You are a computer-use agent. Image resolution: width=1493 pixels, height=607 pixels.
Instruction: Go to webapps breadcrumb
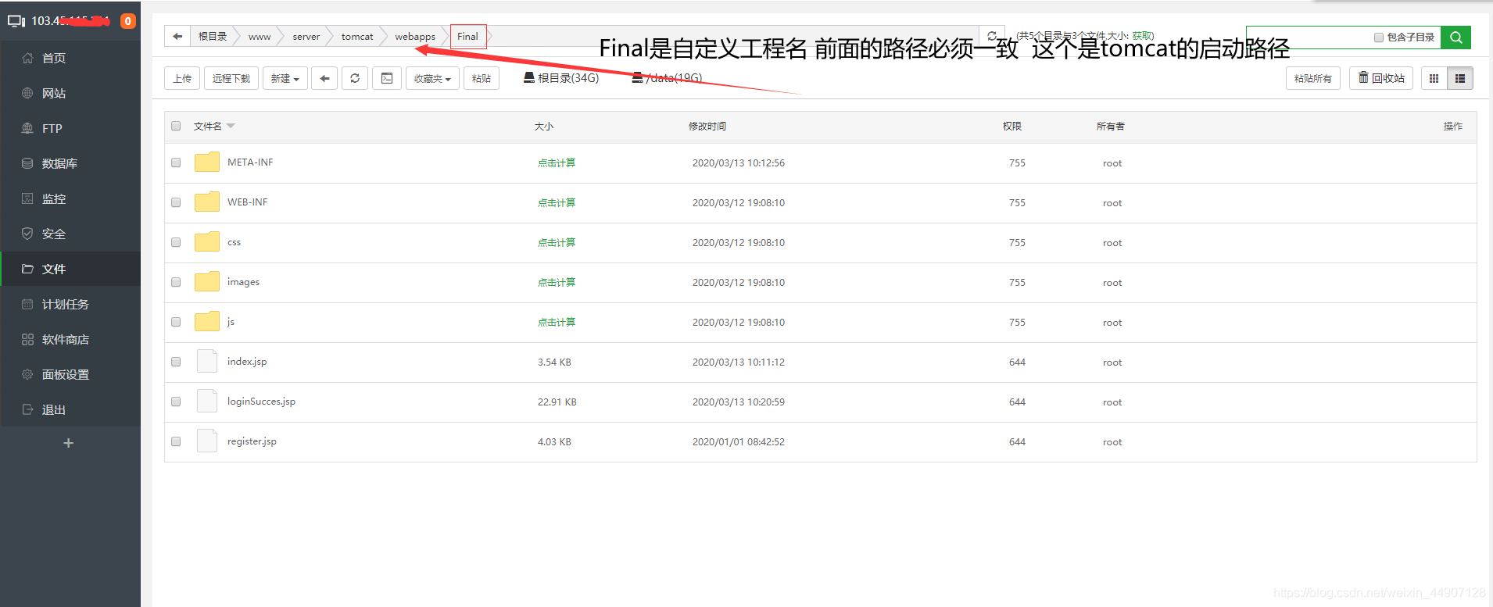click(415, 37)
